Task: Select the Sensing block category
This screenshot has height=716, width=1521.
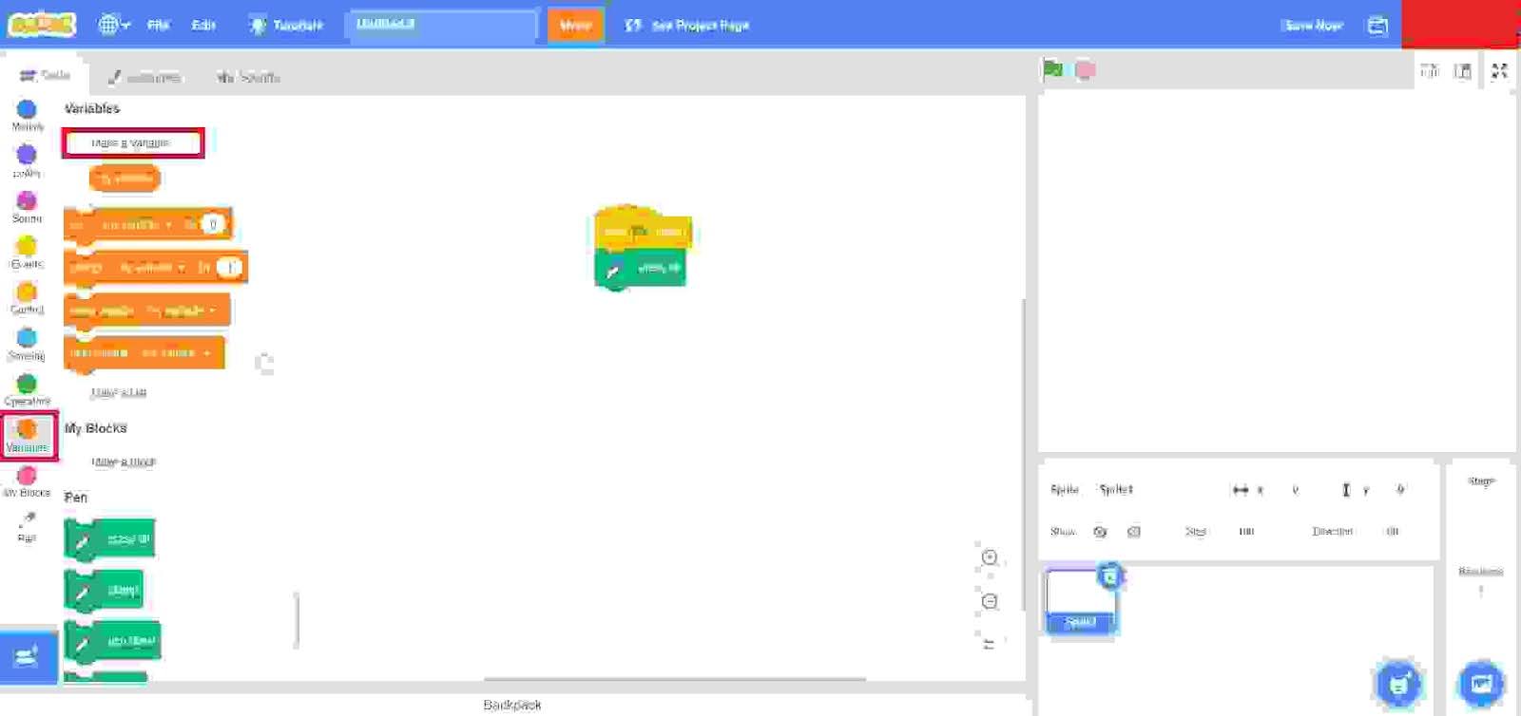Action: pos(27,344)
